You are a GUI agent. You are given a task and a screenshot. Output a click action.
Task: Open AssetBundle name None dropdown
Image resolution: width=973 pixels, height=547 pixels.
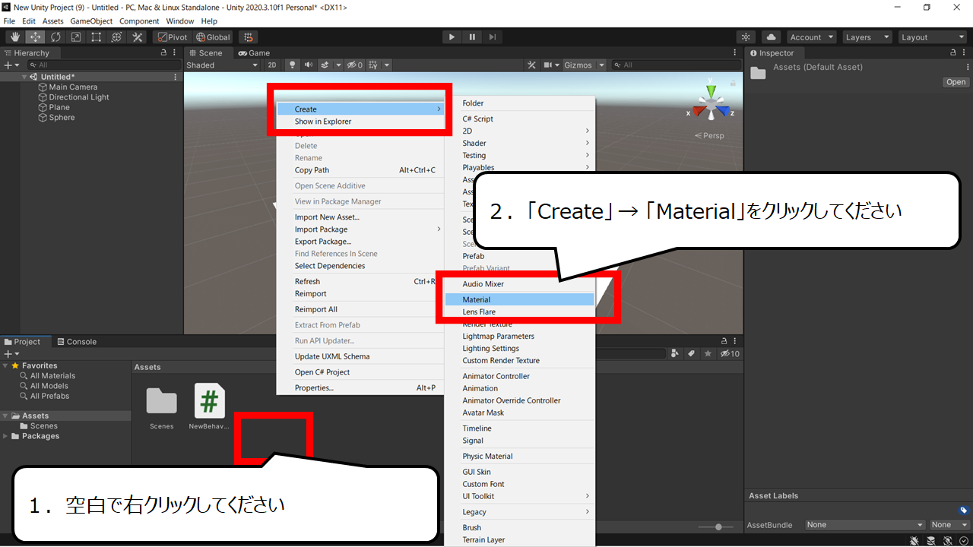click(866, 525)
